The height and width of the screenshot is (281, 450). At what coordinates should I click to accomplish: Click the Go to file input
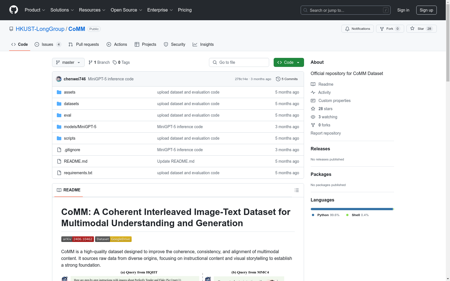[239, 62]
